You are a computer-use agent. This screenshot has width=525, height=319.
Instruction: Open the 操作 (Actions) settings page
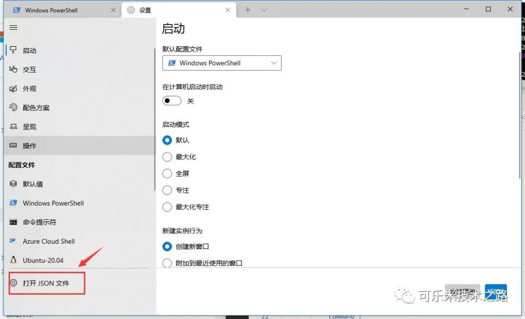pos(29,145)
